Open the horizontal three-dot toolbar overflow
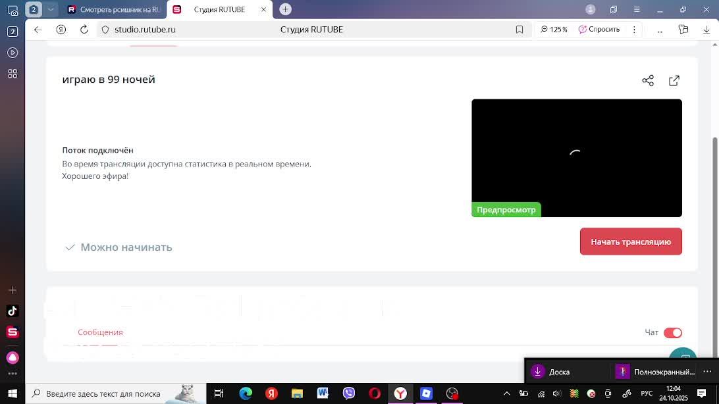Image resolution: width=719 pixels, height=404 pixels. (x=660, y=30)
